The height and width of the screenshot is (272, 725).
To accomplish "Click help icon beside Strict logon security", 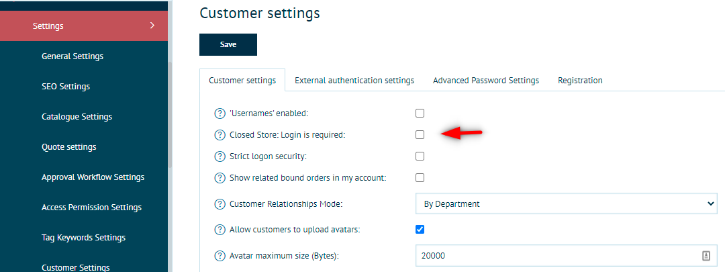I will click(x=220, y=156).
